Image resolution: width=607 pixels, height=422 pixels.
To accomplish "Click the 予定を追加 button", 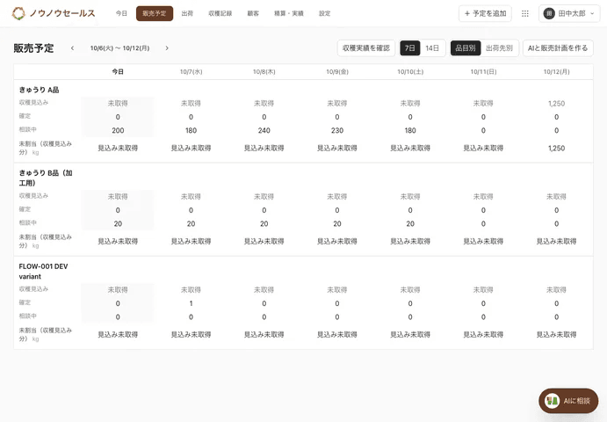I will (x=485, y=13).
